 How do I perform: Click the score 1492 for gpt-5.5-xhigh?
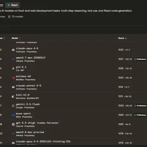tap(121, 124)
